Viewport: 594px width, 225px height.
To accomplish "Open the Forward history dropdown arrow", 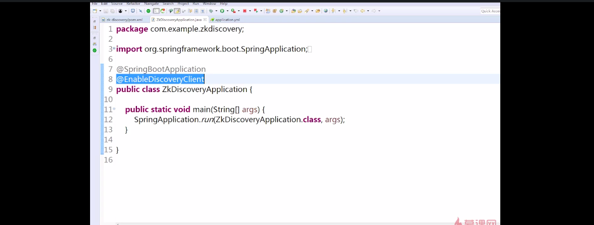I will pyautogui.click(x=379, y=11).
